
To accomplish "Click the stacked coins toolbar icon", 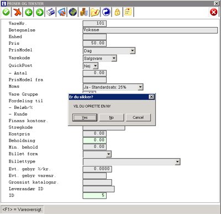I will (84, 12).
